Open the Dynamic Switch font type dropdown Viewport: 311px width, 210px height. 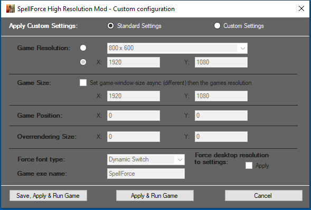tap(146, 159)
